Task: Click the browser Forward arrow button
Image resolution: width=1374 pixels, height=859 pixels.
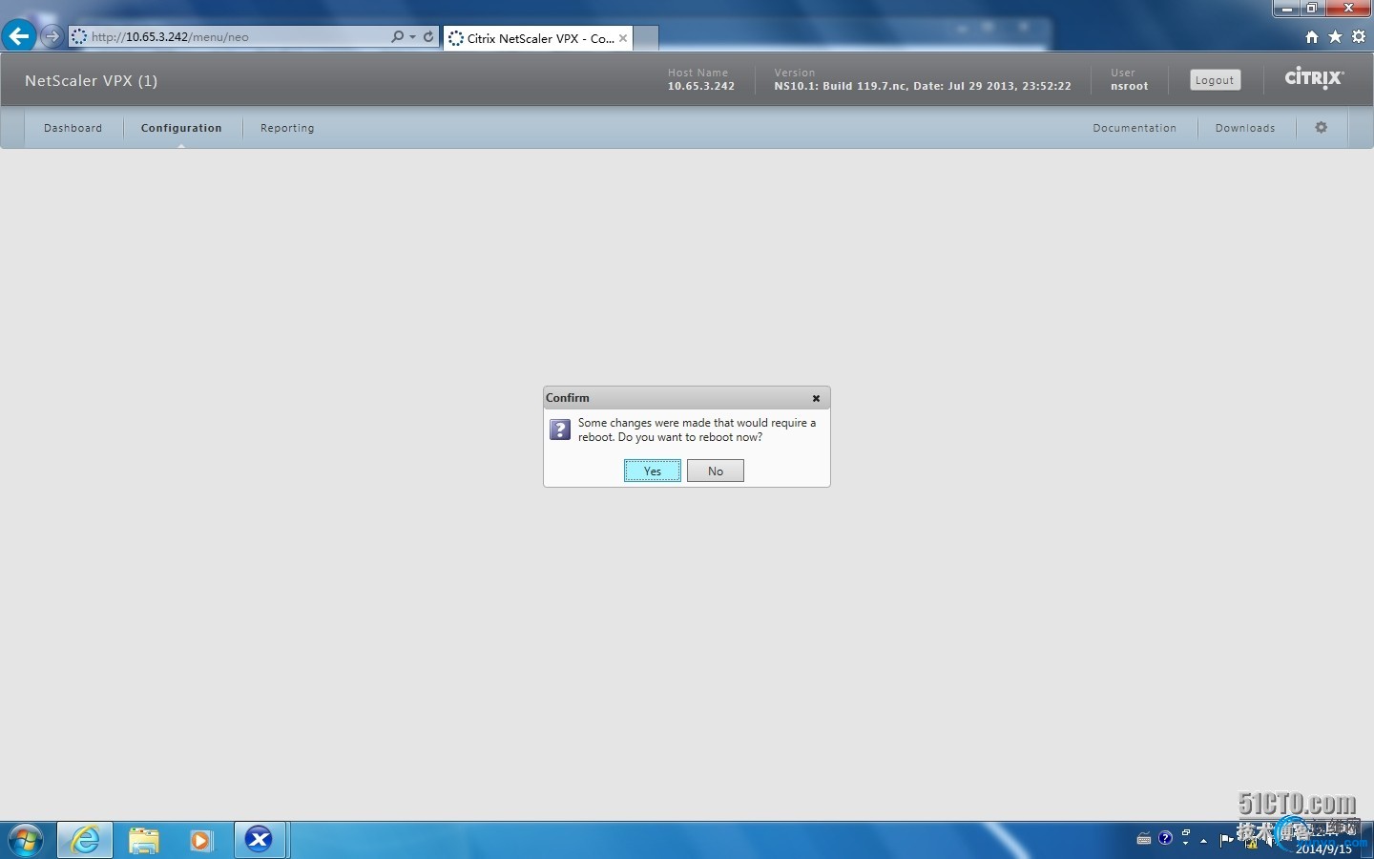Action: [x=52, y=37]
